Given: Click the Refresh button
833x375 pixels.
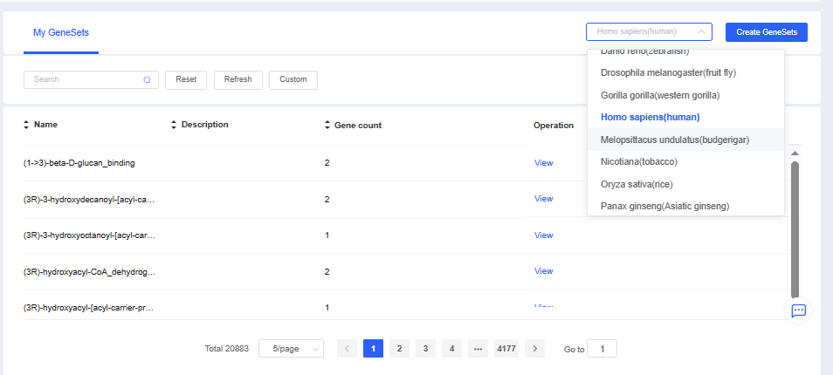Looking at the screenshot, I should coord(238,79).
